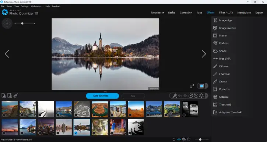267x142 pixels.
Task: Switch to the Correction tab
Action: coord(186,13)
